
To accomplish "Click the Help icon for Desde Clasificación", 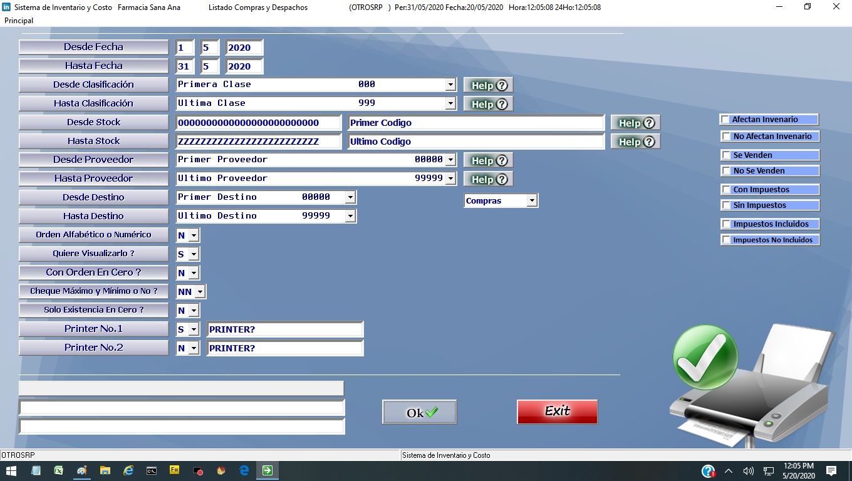I will (488, 85).
